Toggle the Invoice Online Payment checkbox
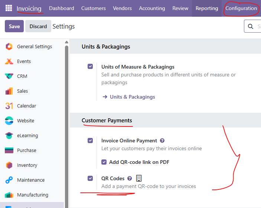The width and height of the screenshot is (261, 208). (x=90, y=141)
